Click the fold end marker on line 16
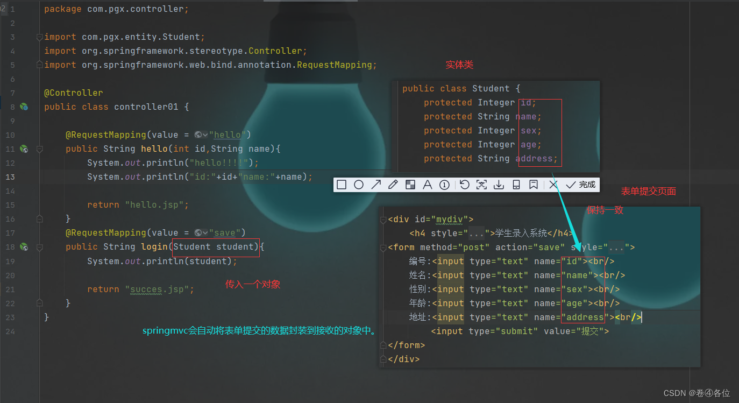The image size is (739, 403). [39, 219]
